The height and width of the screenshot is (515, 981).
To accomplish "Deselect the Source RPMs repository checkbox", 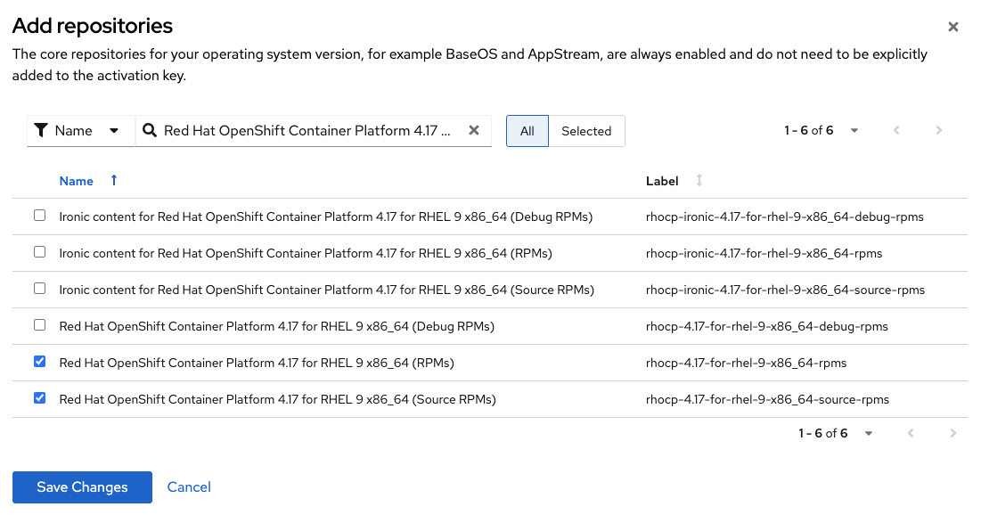I will click(x=39, y=397).
